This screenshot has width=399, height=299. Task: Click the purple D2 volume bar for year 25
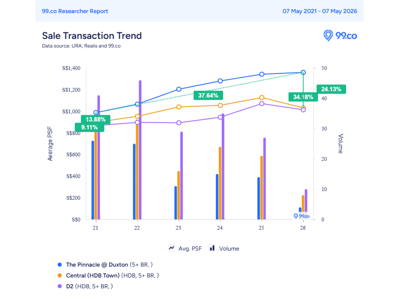[265, 178]
